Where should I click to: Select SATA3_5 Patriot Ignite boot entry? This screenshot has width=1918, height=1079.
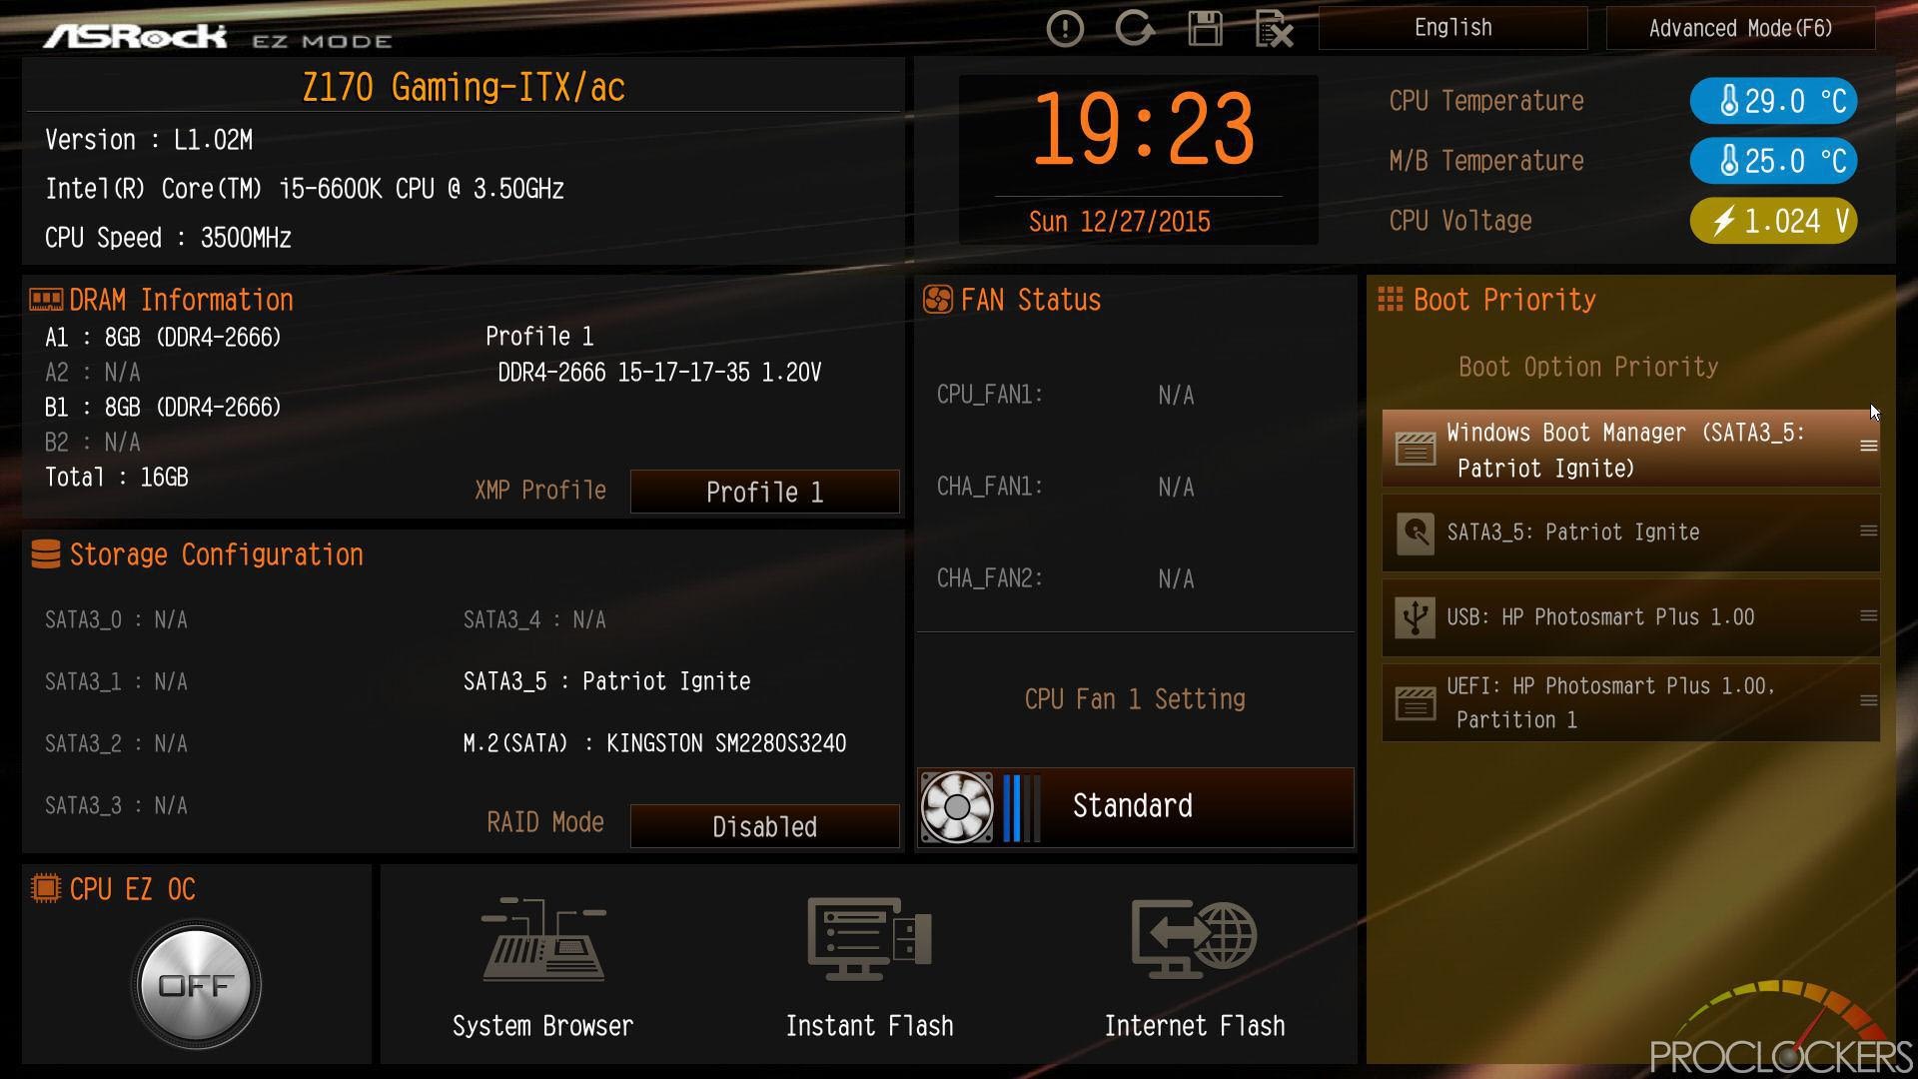point(1630,533)
